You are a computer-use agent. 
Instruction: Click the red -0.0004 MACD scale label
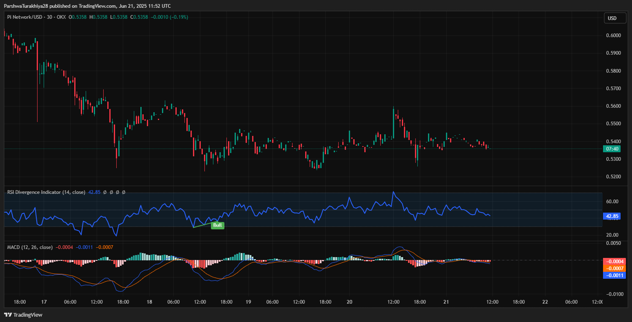pos(615,262)
